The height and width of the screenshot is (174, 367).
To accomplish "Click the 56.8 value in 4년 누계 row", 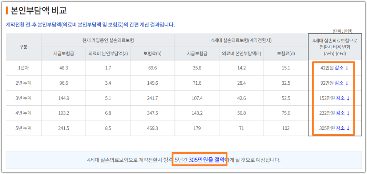I will pos(241,113).
